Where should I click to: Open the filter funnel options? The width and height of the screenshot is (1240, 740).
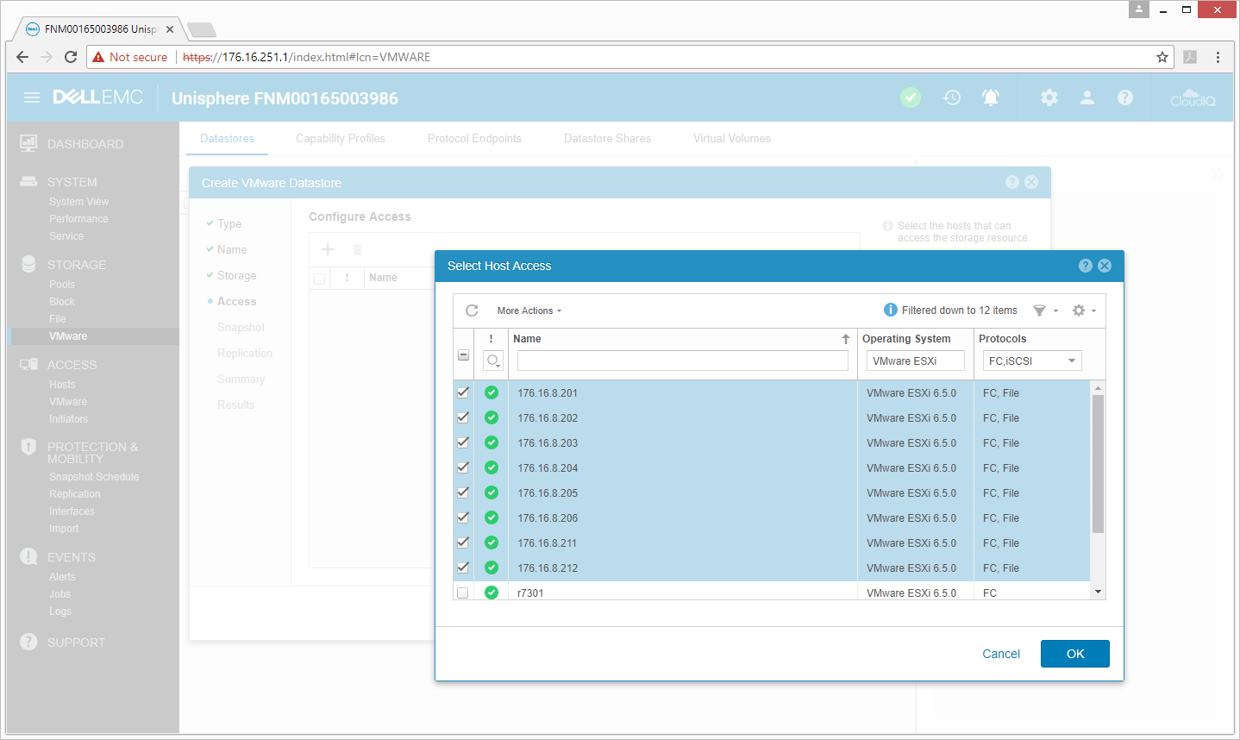coord(1040,310)
